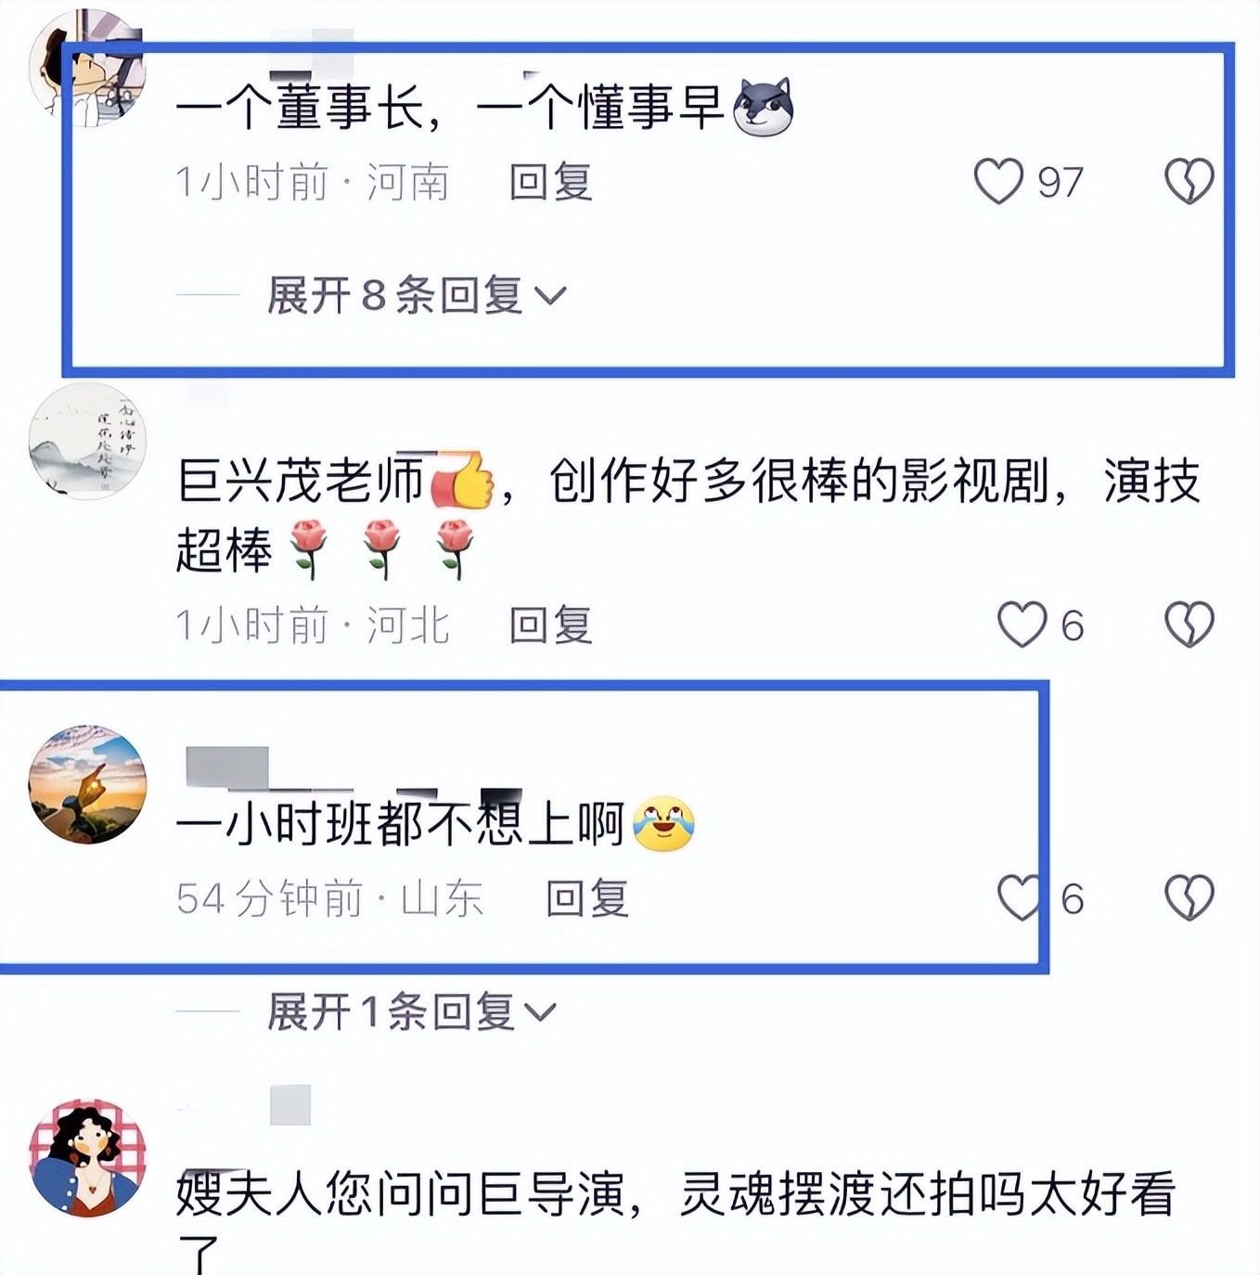This screenshot has height=1275, width=1260.
Task: Tap the comment text 一个董事长，一个懂事早
Action: click(449, 107)
